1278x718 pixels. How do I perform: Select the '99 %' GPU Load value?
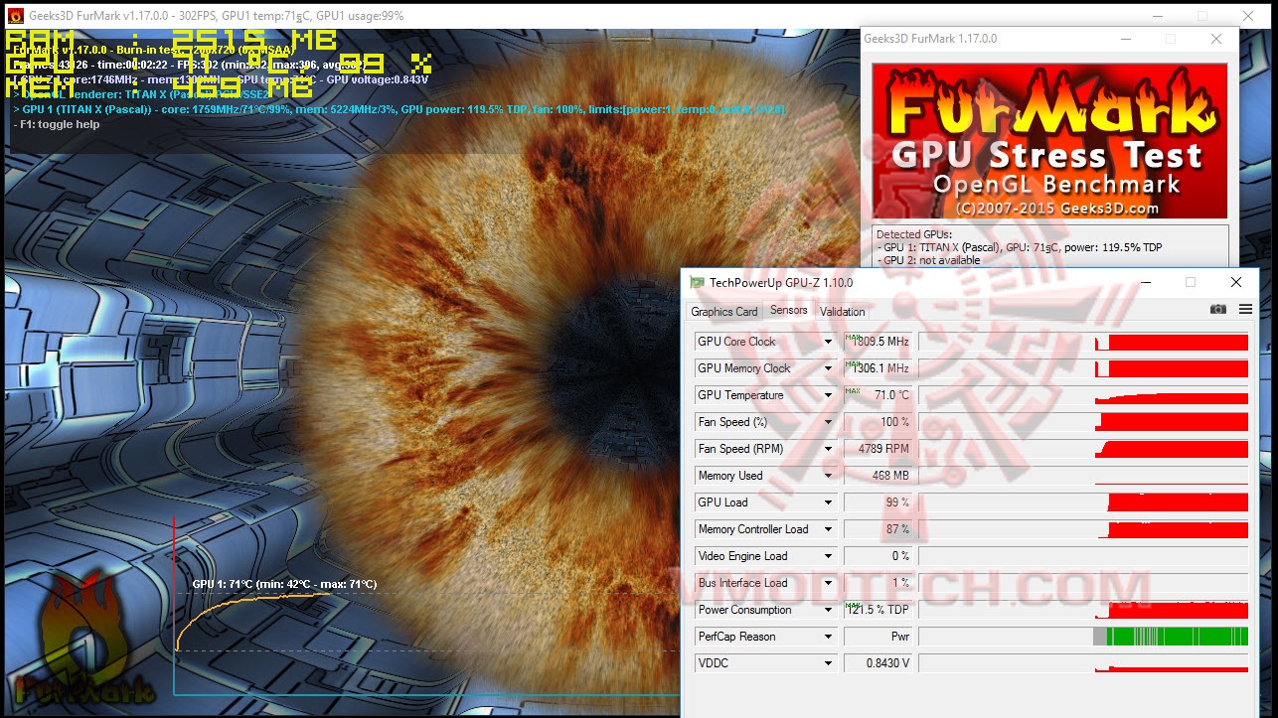click(x=878, y=503)
